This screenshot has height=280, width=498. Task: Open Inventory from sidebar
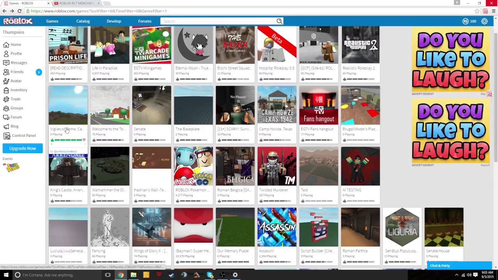coord(15,90)
